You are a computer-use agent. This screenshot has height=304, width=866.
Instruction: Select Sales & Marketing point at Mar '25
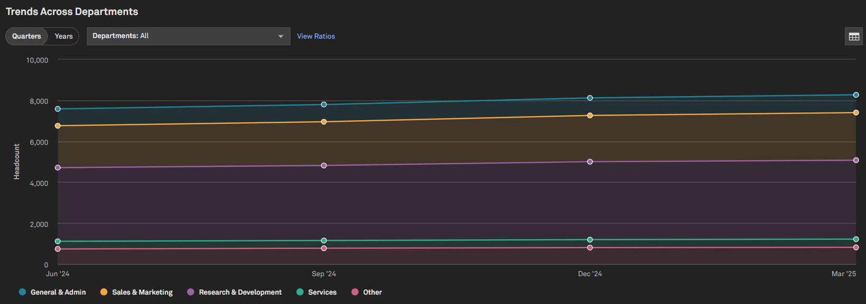(856, 113)
